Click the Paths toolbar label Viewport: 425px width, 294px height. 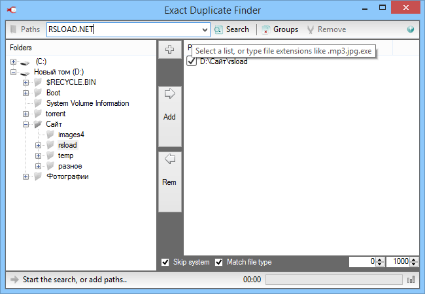[x=30, y=29]
